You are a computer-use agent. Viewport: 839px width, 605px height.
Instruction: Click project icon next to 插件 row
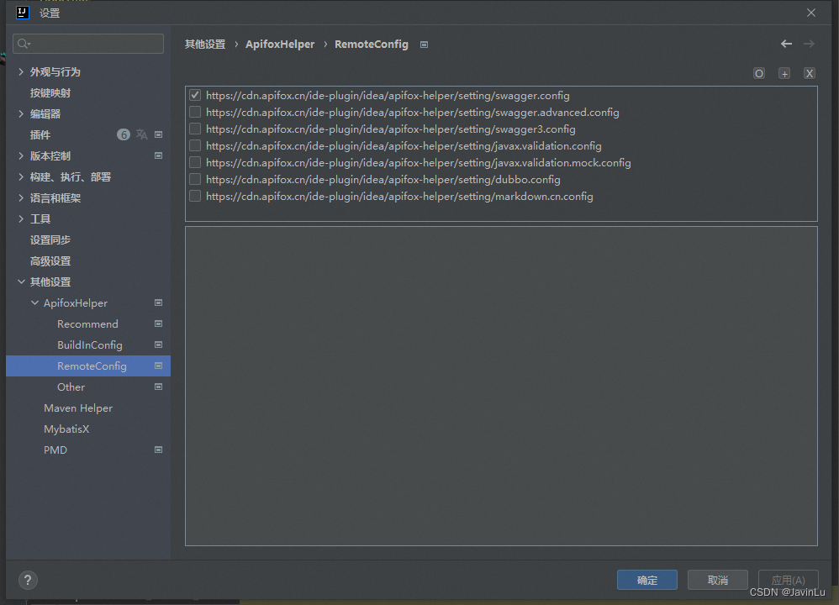158,134
